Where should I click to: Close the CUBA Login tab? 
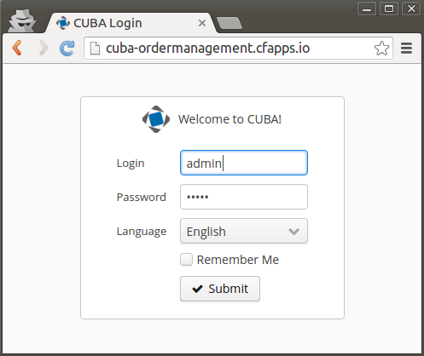click(x=202, y=23)
